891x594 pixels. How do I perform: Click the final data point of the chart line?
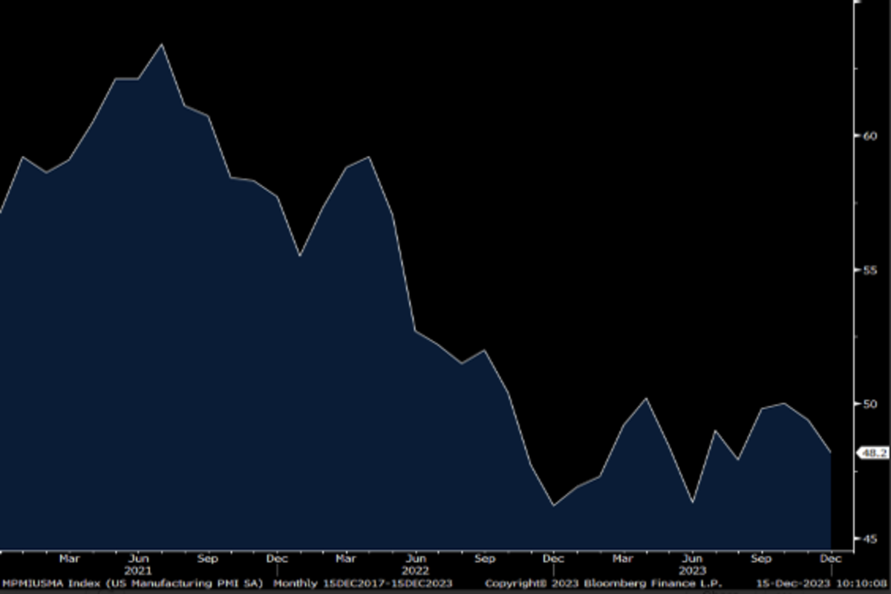830,451
